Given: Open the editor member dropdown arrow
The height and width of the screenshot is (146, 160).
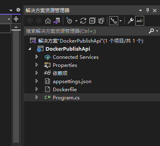Looking at the screenshot, I should 9,19.
